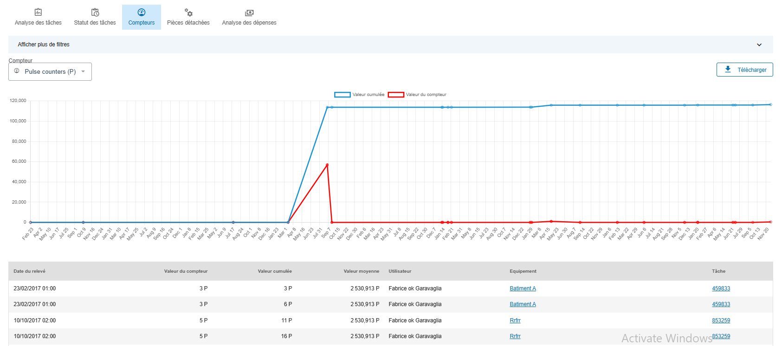Viewport: 782px width, 346px height.
Task: Open the first Batiment A equipment link
Action: pyautogui.click(x=523, y=288)
